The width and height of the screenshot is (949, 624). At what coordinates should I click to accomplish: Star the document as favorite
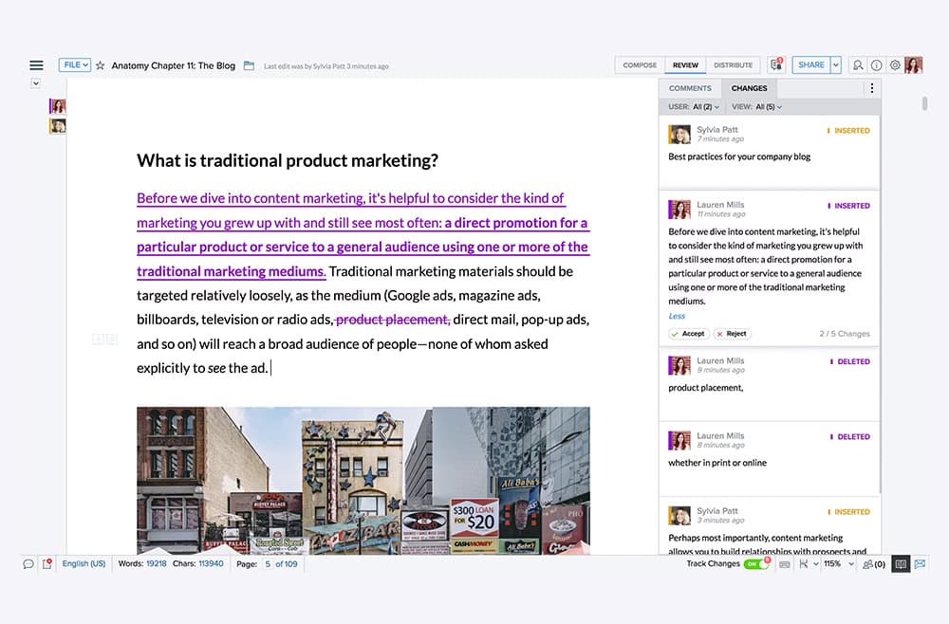pyautogui.click(x=100, y=65)
